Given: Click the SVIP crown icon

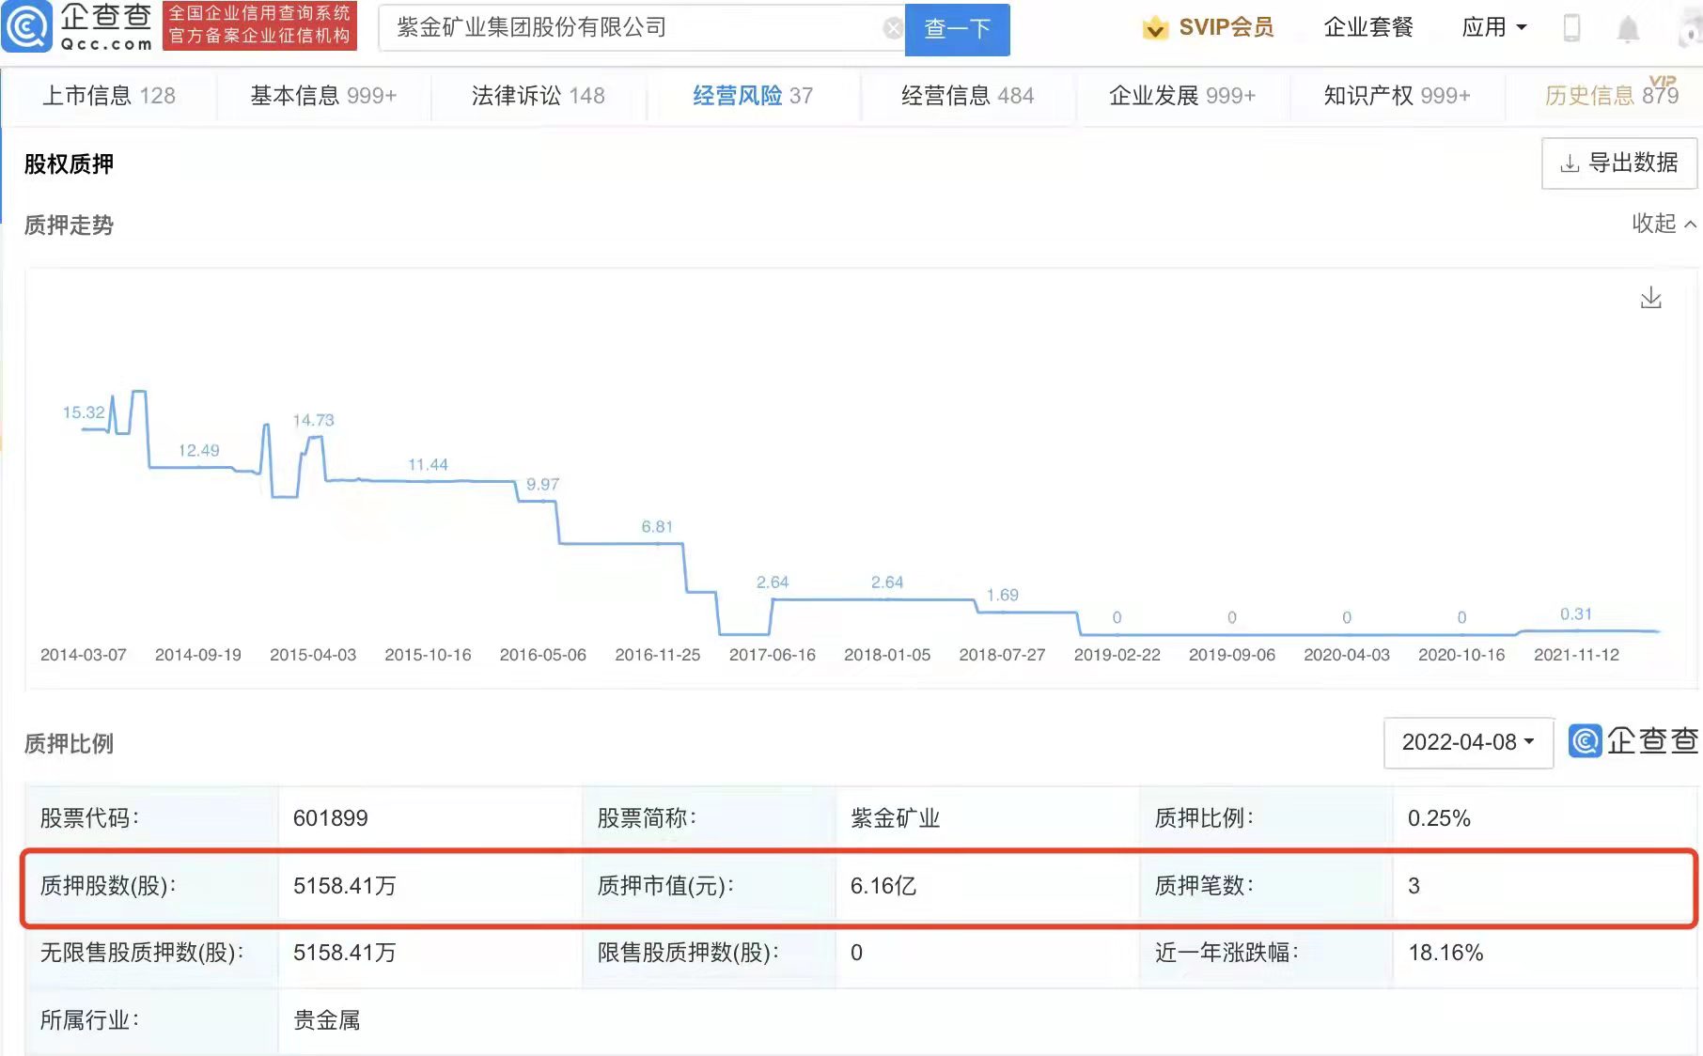Looking at the screenshot, I should pyautogui.click(x=1155, y=28).
